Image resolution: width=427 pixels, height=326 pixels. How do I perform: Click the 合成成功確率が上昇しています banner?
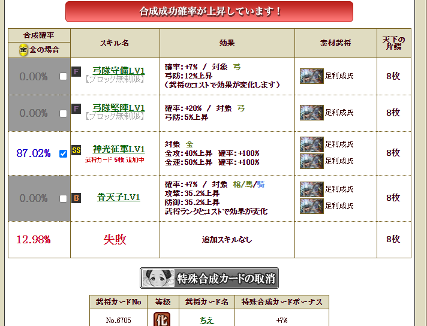[209, 11]
